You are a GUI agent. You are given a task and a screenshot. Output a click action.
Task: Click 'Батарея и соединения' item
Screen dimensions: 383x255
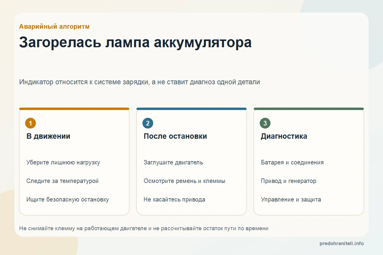(292, 163)
